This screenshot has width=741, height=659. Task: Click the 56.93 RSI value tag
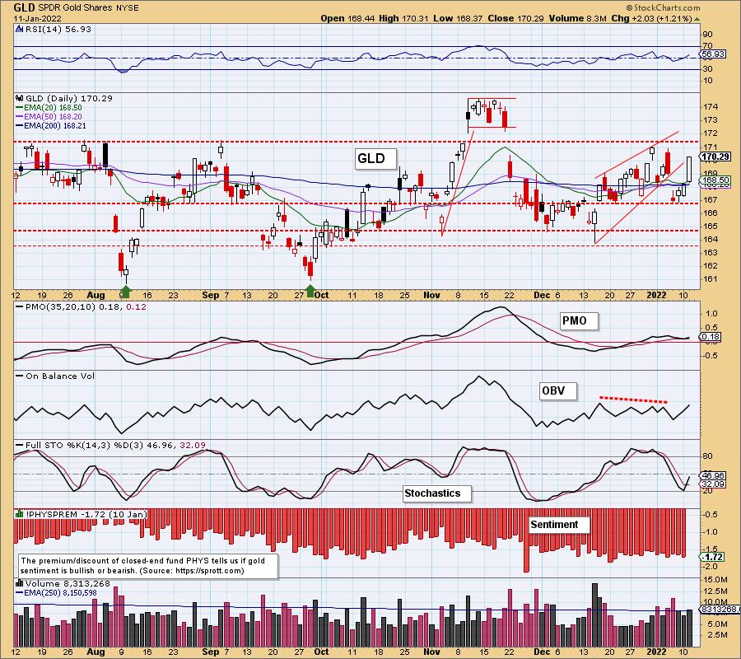[x=714, y=54]
